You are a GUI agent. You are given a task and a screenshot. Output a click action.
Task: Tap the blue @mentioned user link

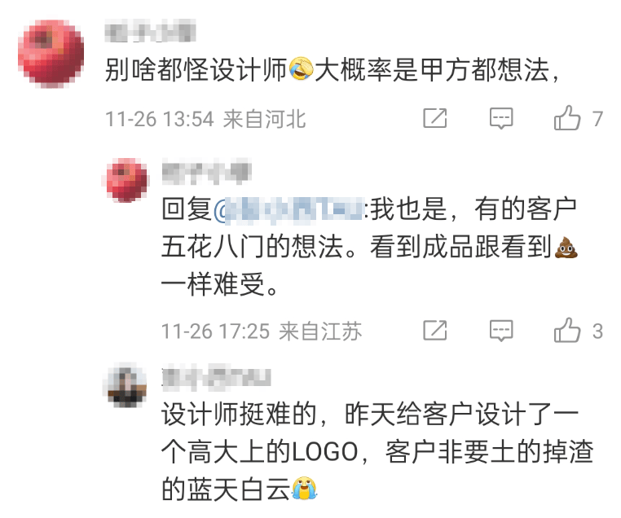[x=288, y=209]
